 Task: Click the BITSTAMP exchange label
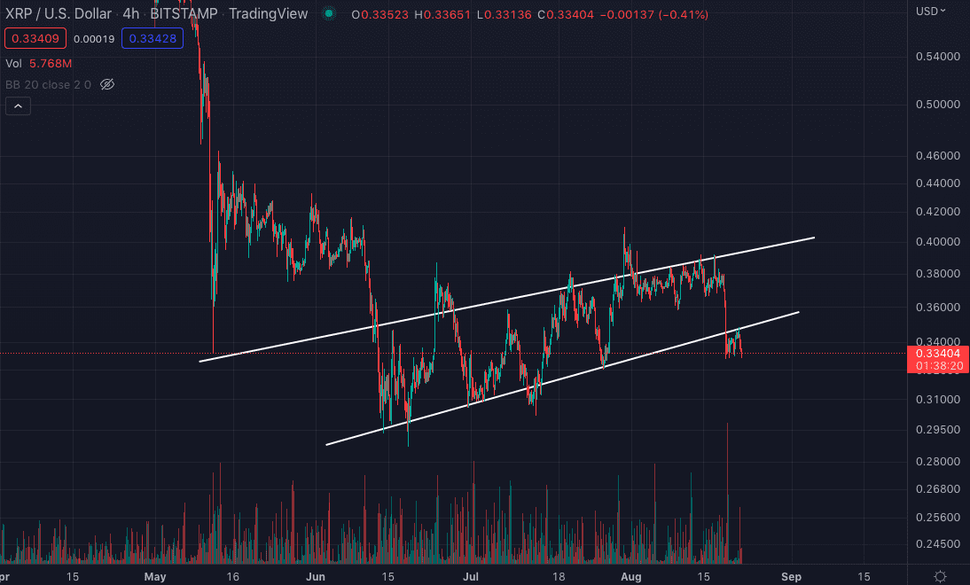click(184, 13)
